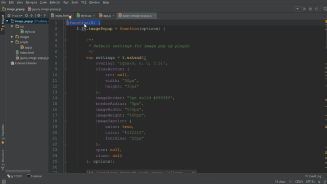Viewport: 327px width, 184px height.
Task: Switch to the app.js editor tab
Action: point(107,16)
